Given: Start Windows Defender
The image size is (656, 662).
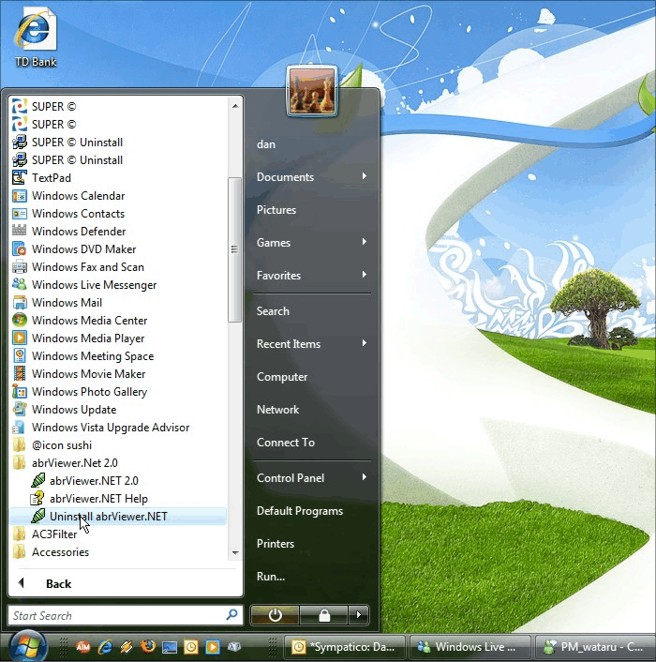Looking at the screenshot, I should tap(78, 232).
